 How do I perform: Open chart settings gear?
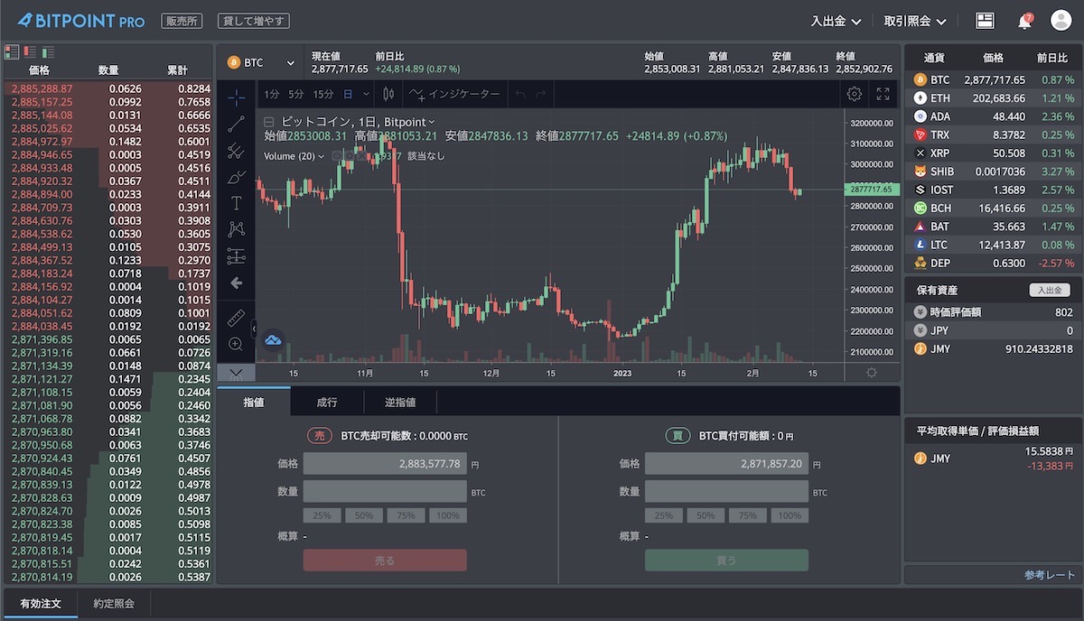click(x=854, y=94)
